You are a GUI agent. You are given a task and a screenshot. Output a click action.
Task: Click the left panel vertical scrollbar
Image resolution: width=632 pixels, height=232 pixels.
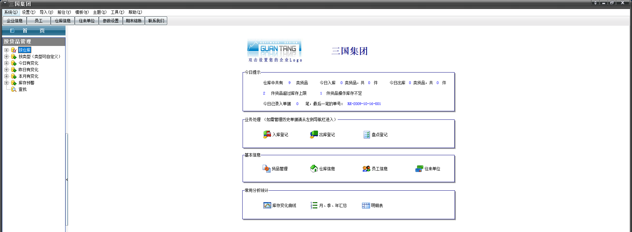(67, 179)
